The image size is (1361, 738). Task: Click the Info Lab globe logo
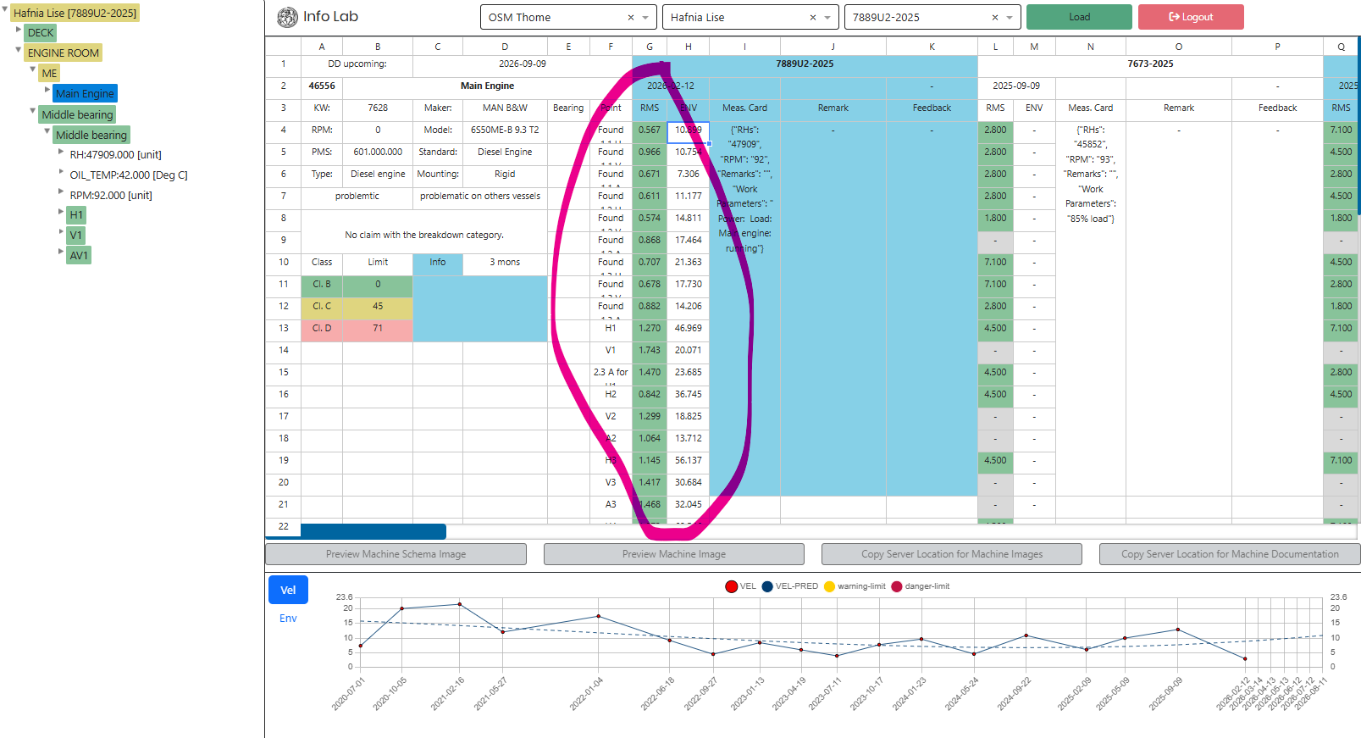[x=287, y=17]
